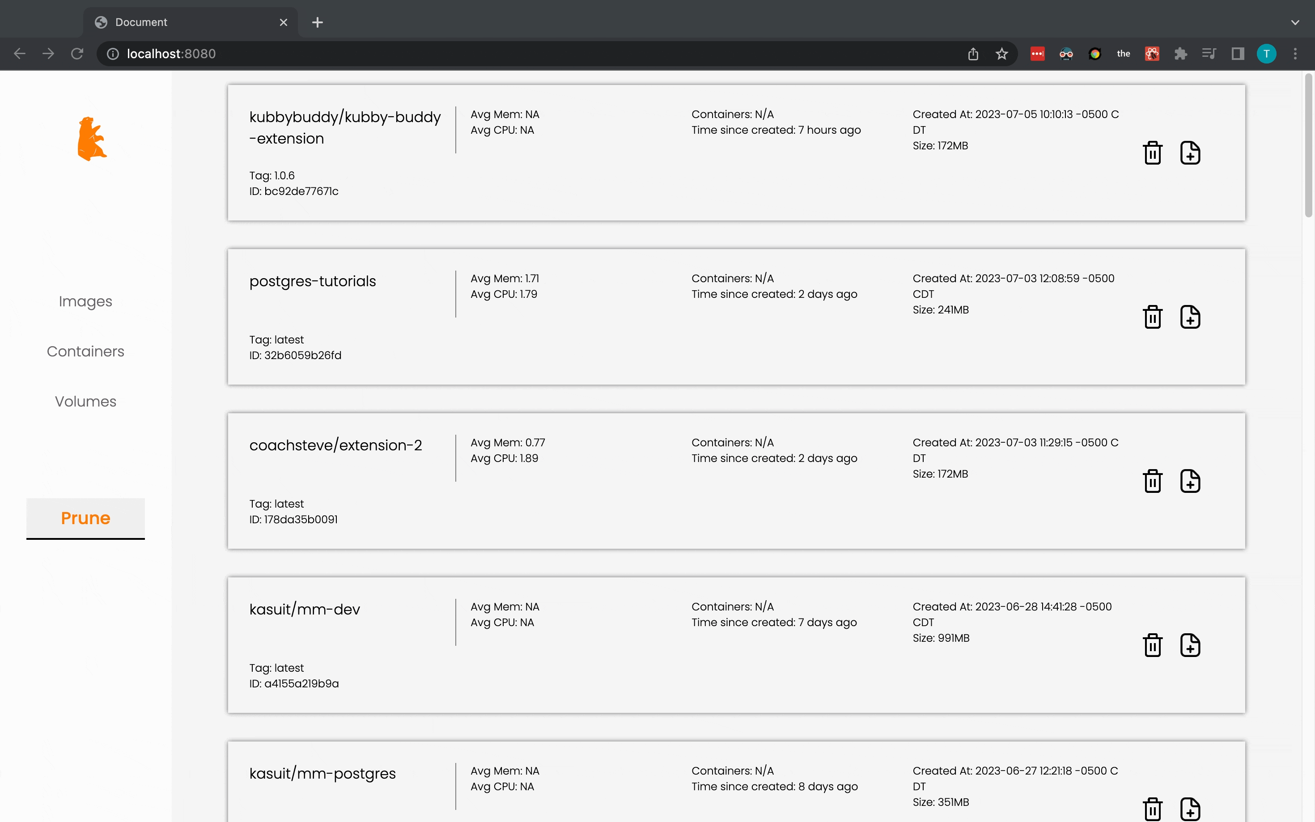Expand the tab search dropdown arrow
1315x822 pixels.
pos(1295,22)
